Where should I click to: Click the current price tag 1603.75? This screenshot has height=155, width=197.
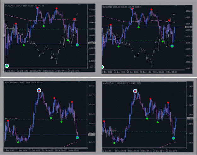coord(91,43)
